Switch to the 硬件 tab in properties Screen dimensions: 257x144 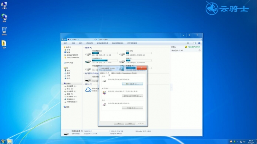(113, 73)
